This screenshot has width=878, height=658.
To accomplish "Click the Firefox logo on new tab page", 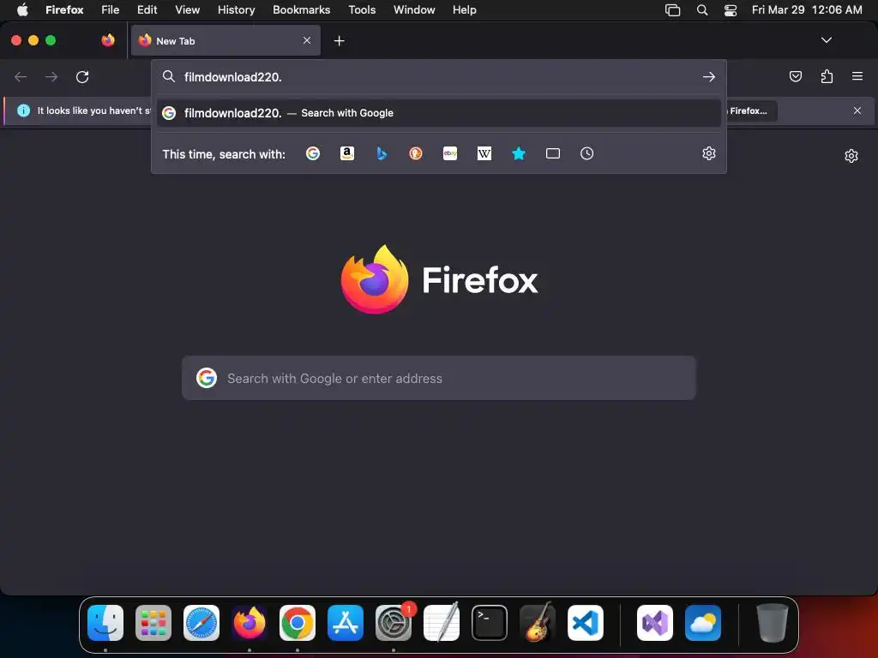I will tap(375, 279).
